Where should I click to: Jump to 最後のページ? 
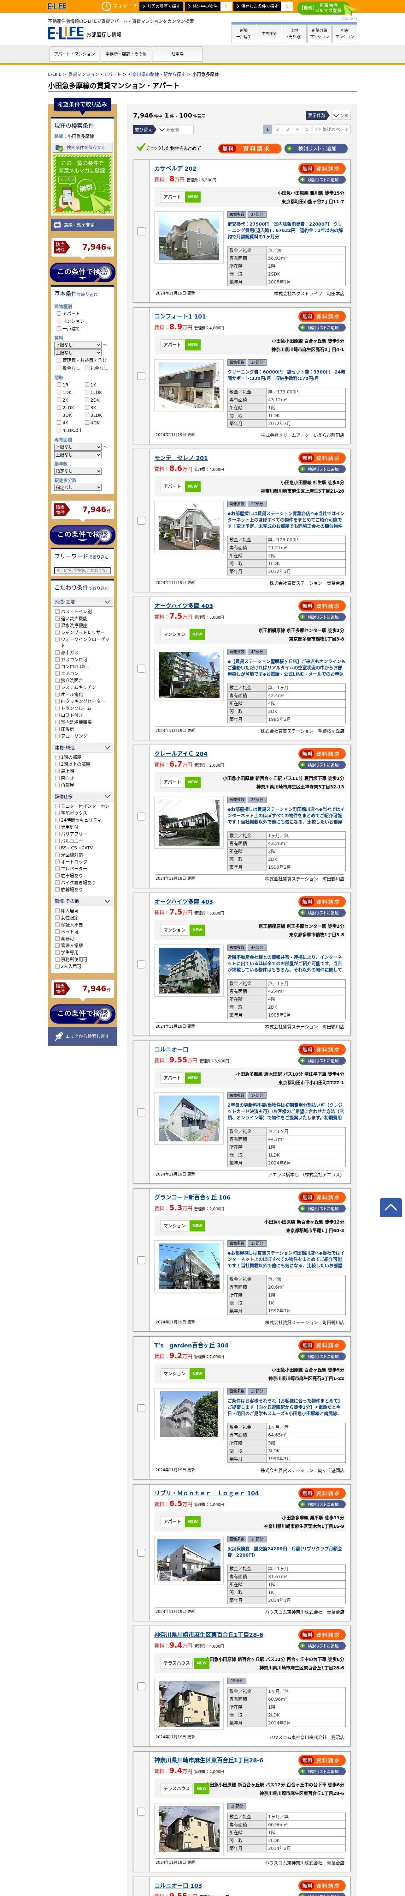[x=332, y=129]
